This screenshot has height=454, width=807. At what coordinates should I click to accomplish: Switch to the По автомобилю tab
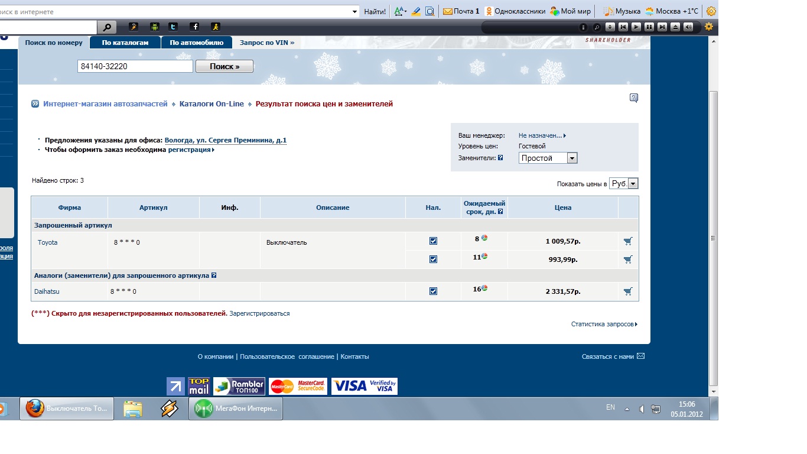click(196, 43)
